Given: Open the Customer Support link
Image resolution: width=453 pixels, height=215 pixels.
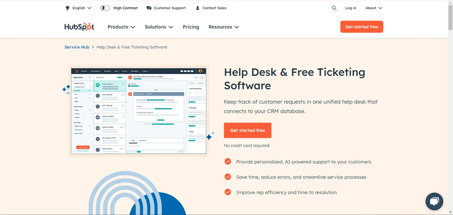Looking at the screenshot, I should [x=170, y=8].
